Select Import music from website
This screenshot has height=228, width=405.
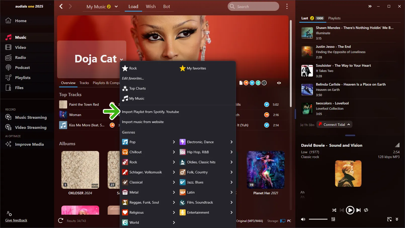[143, 122]
